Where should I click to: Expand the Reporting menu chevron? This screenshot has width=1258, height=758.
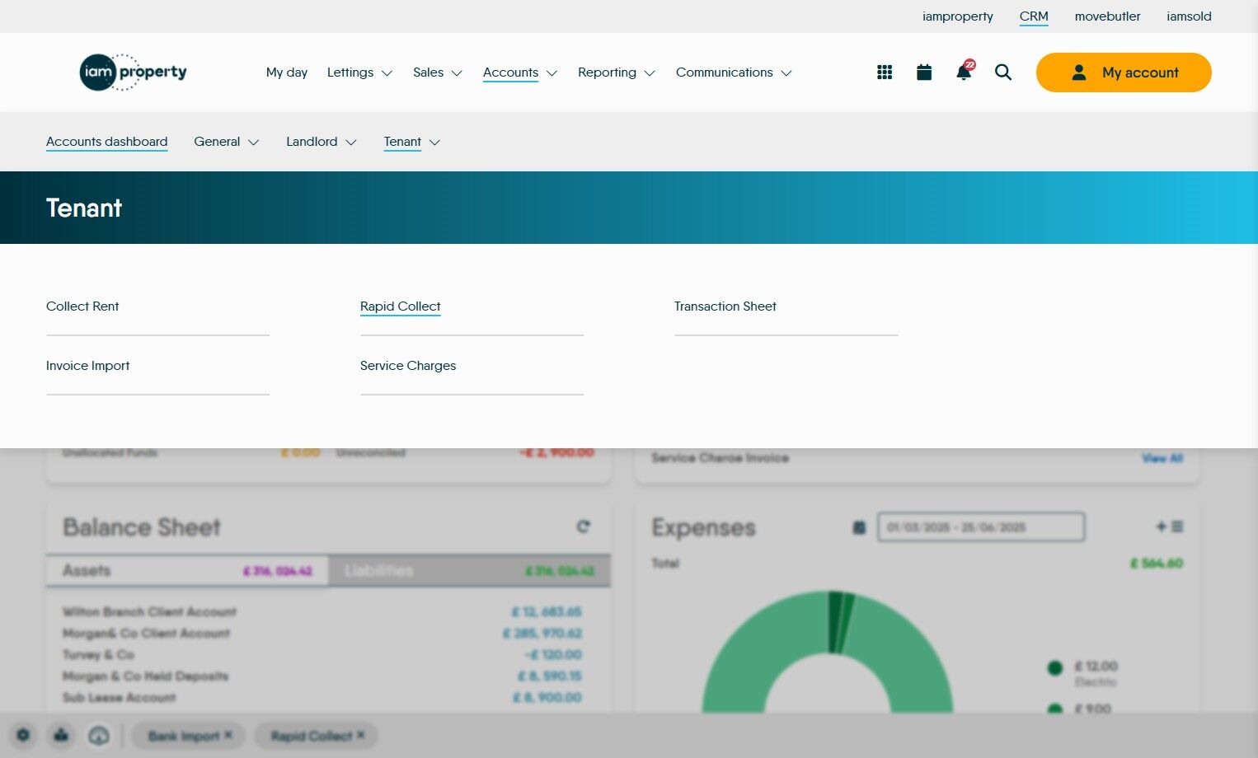(x=650, y=73)
